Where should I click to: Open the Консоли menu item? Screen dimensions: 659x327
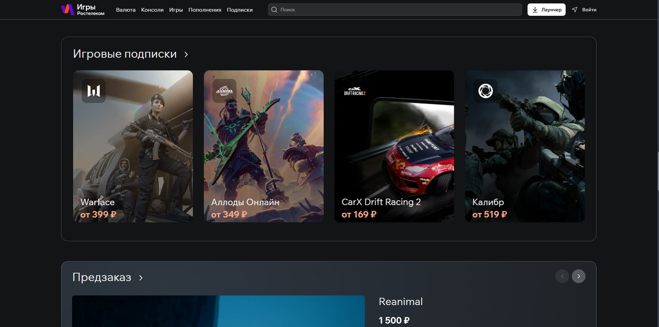[x=152, y=10]
